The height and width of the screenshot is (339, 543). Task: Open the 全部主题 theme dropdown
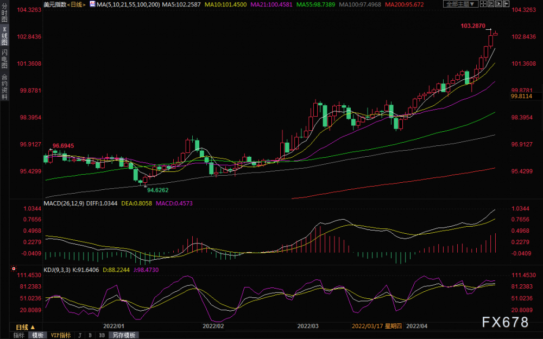click(x=460, y=4)
